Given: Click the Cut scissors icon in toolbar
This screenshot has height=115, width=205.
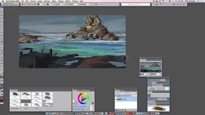Looking at the screenshot, I should [168, 4].
